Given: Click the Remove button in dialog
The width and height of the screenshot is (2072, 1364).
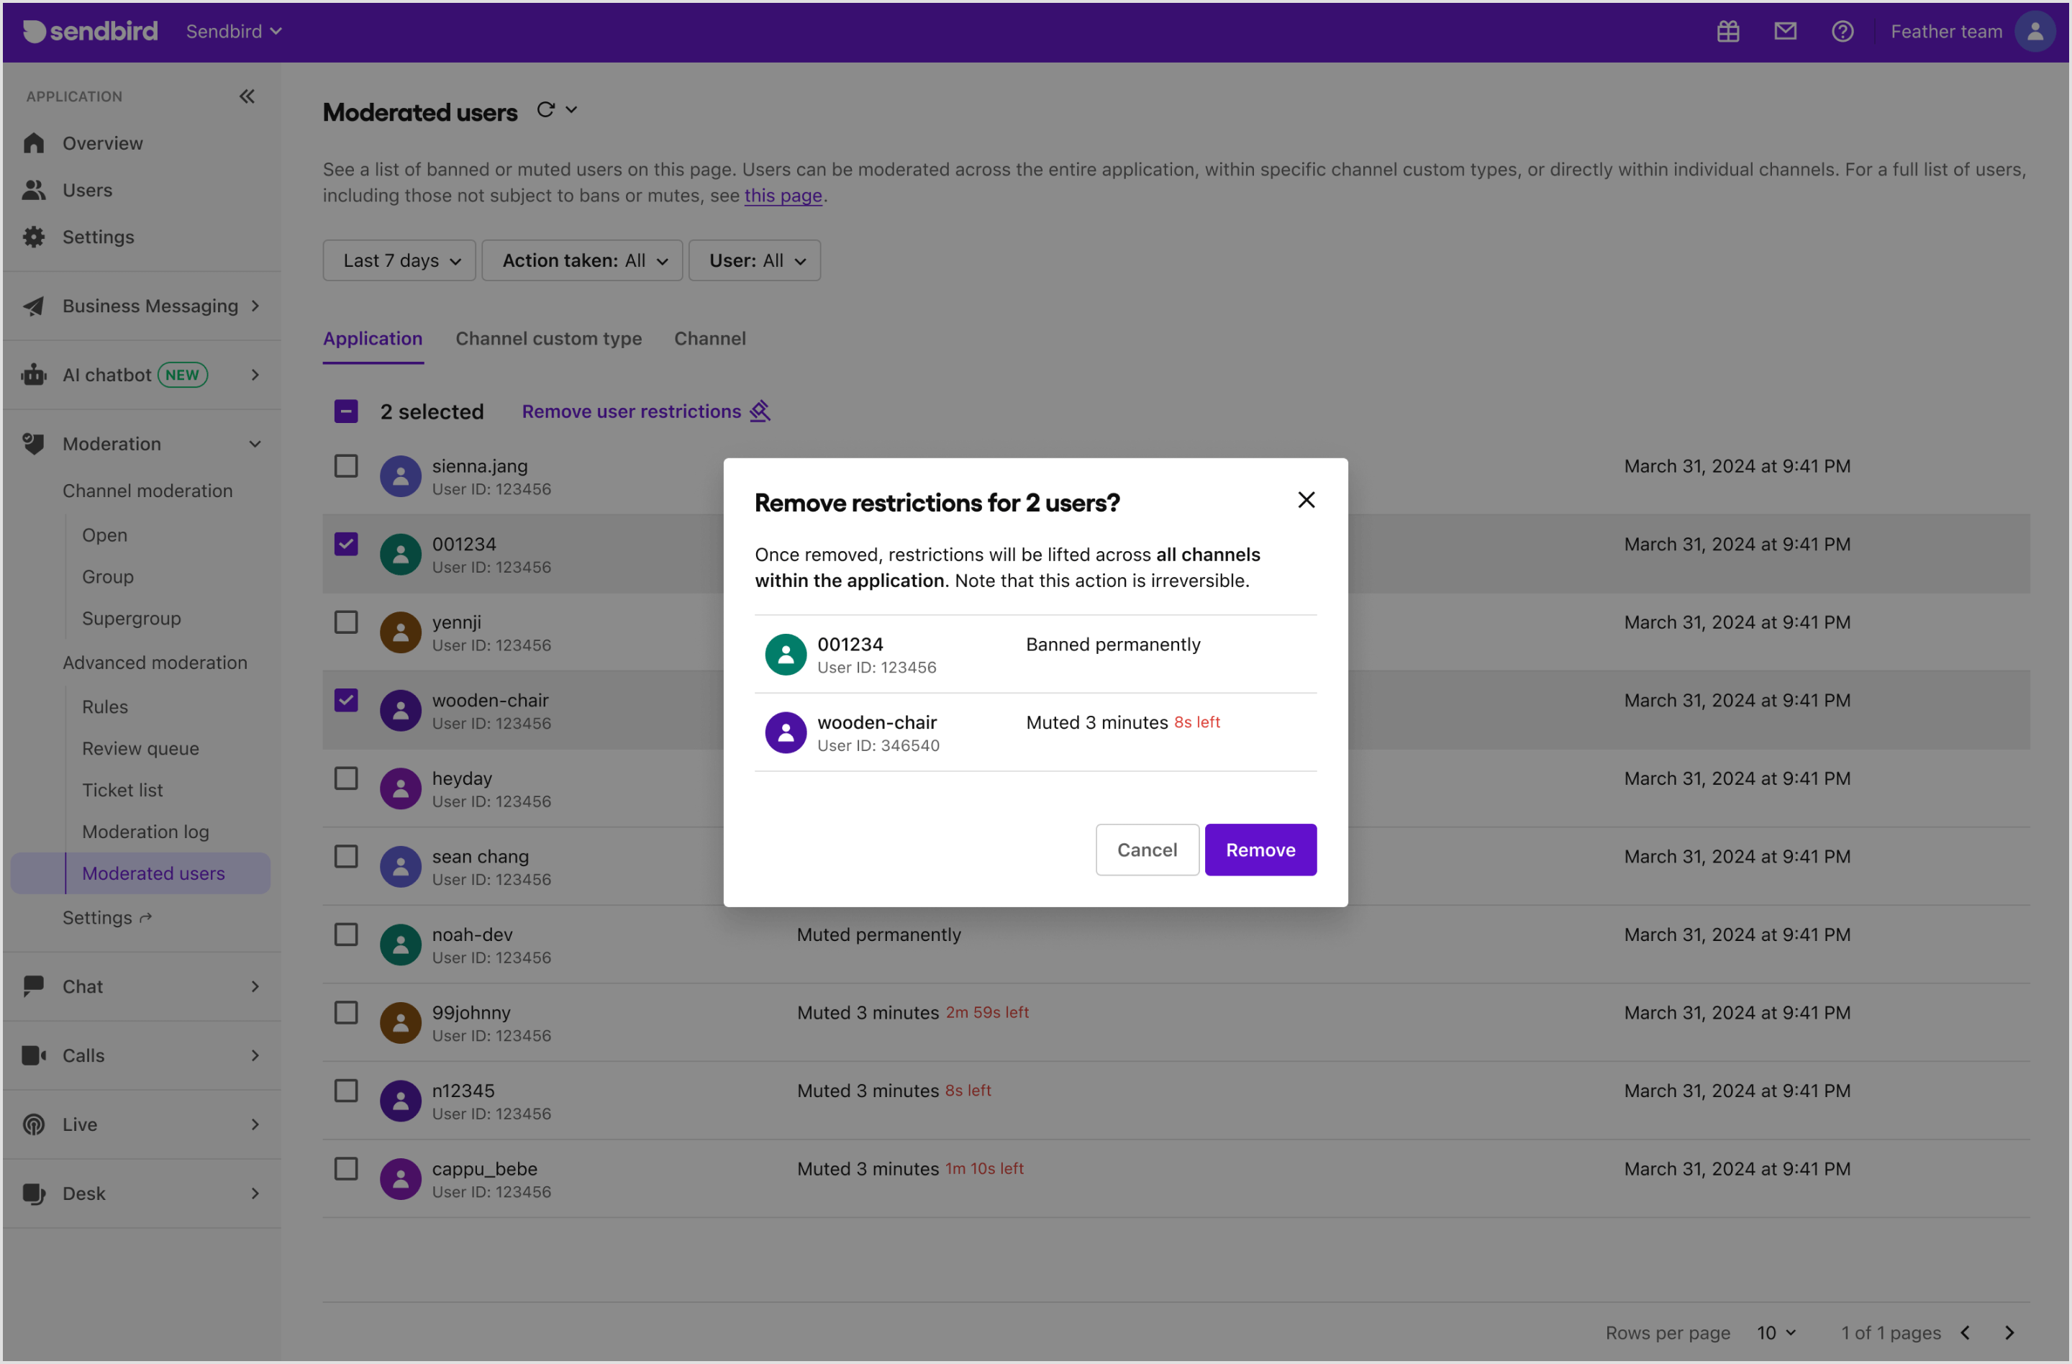Looking at the screenshot, I should point(1260,850).
